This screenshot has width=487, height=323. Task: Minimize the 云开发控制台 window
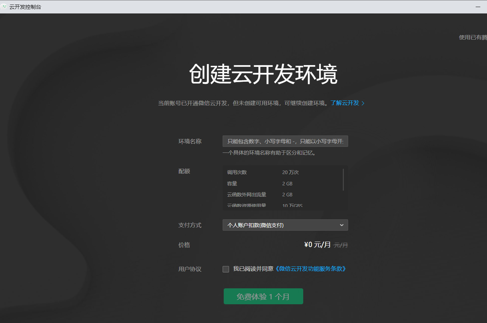tap(478, 7)
